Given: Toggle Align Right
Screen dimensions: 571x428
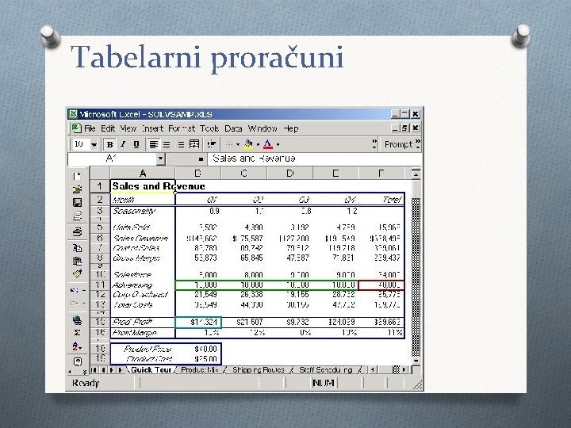Looking at the screenshot, I should [181, 144].
